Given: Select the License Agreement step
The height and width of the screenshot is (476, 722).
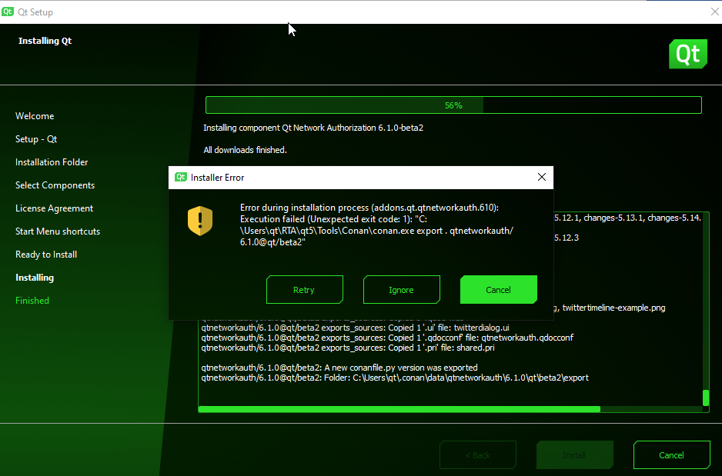Looking at the screenshot, I should (55, 208).
